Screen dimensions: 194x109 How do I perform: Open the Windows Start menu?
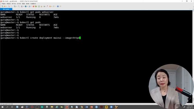pos(2,107)
